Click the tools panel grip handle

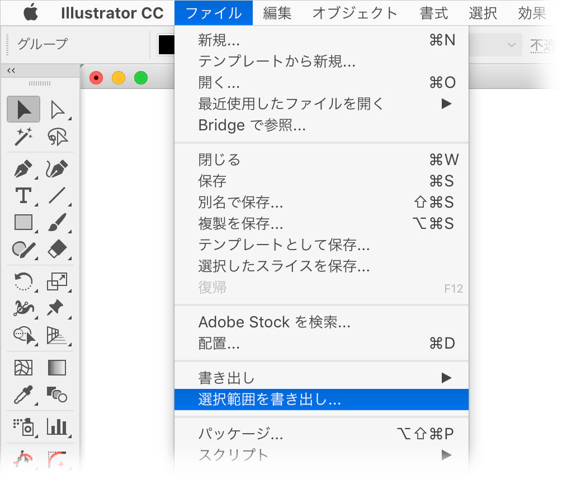[40, 83]
